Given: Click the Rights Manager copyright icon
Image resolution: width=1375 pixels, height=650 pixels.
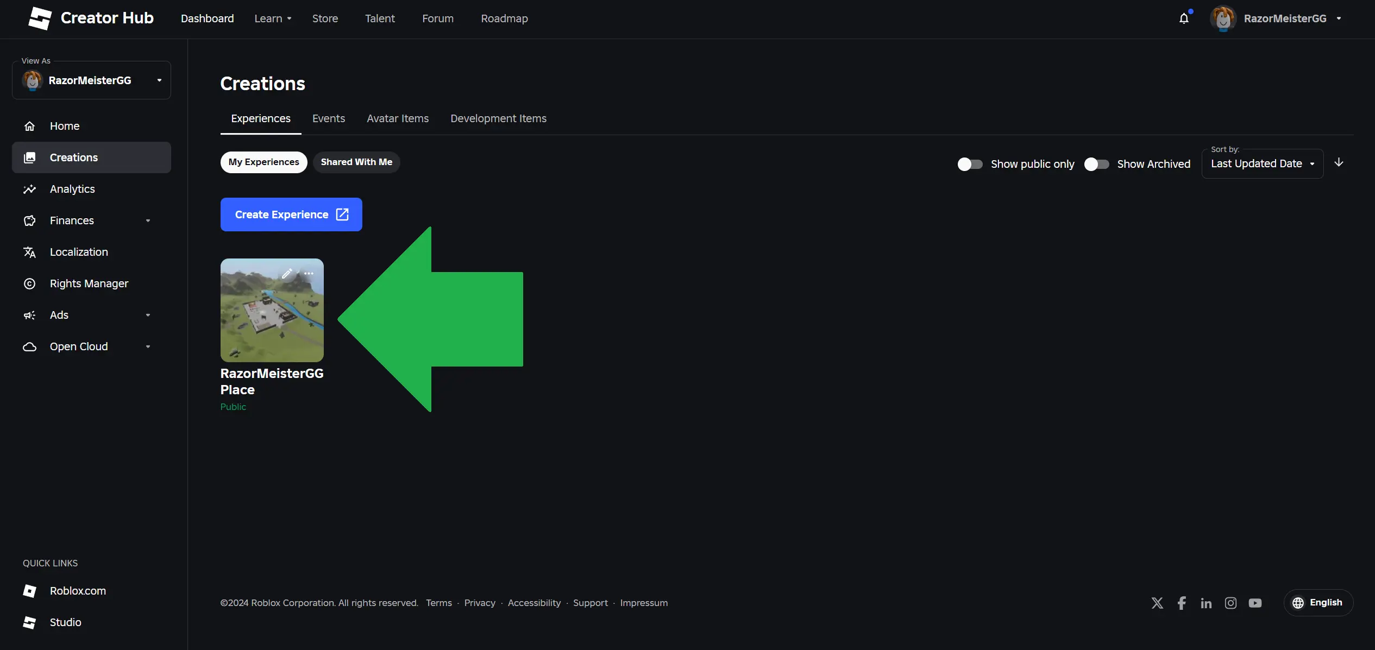Looking at the screenshot, I should pyautogui.click(x=30, y=283).
